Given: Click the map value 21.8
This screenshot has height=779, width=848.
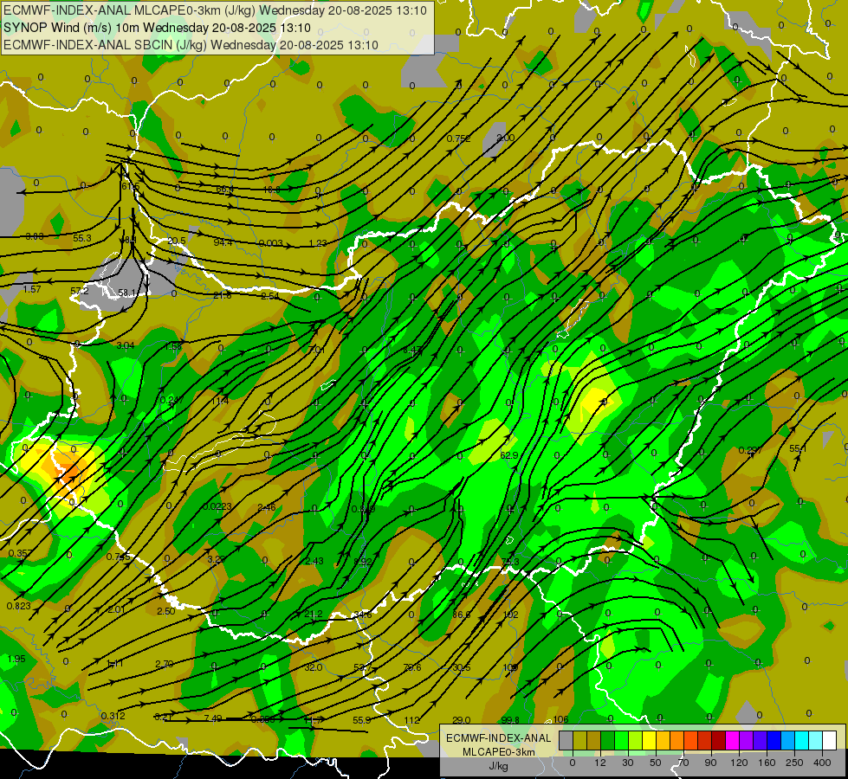Looking at the screenshot, I should tap(223, 295).
